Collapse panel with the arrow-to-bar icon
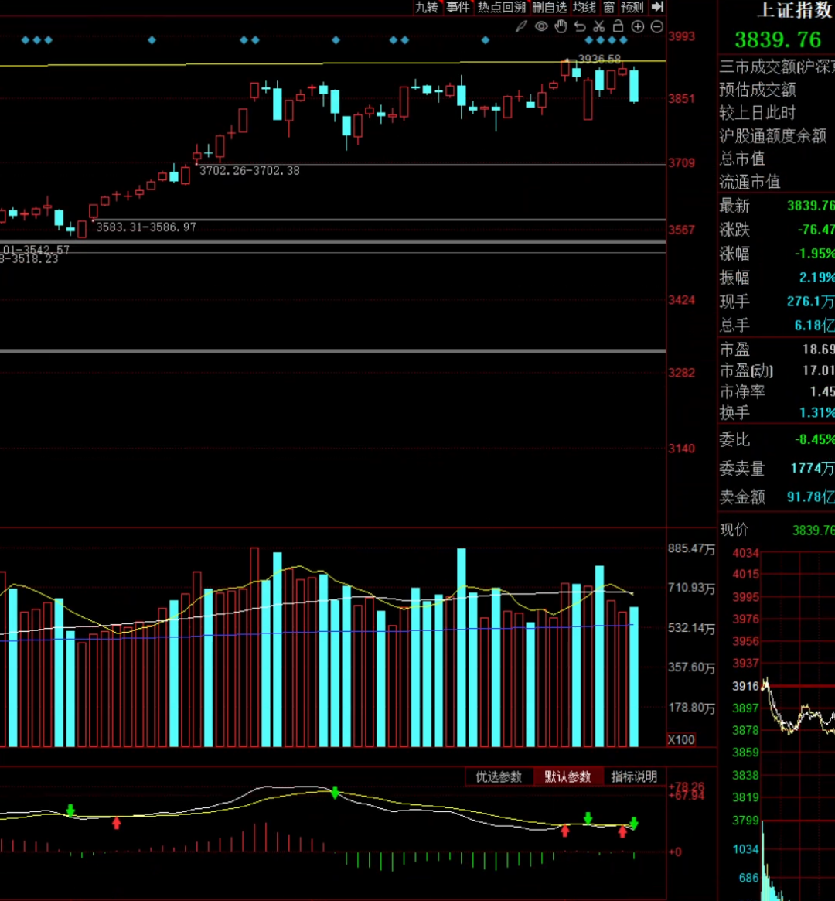835x901 pixels. click(657, 7)
